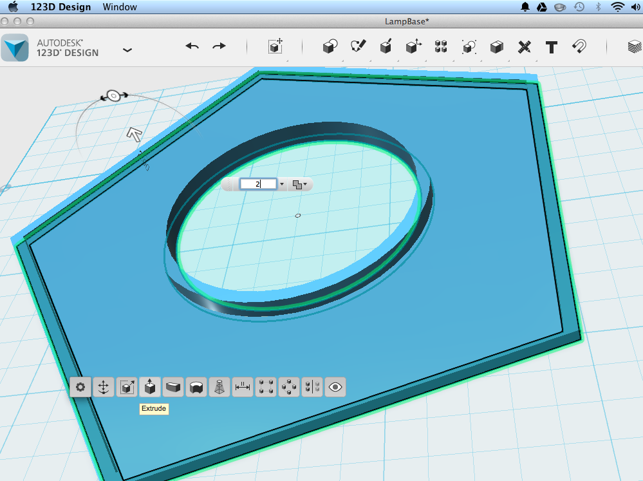Screen dimensions: 643x481
Task: Click the Move tool in floating toolbar
Action: (x=104, y=387)
